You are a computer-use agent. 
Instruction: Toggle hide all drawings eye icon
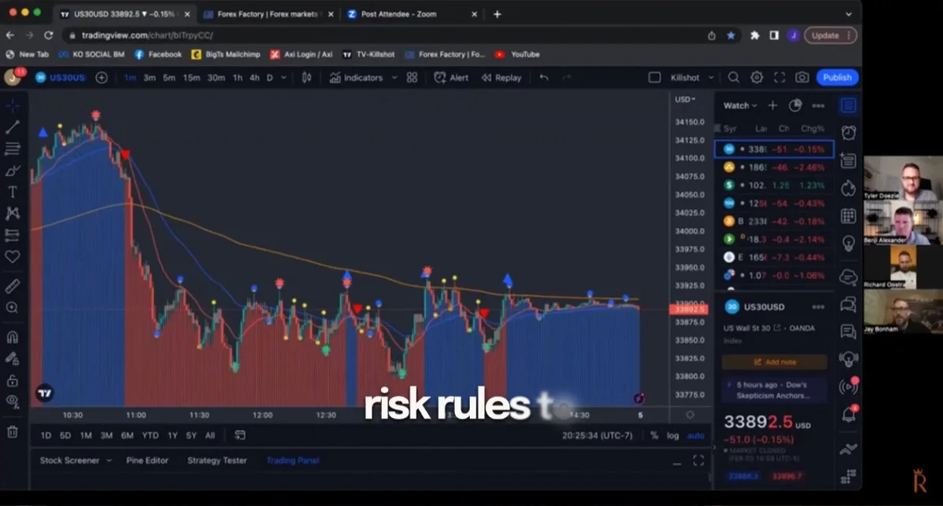tap(13, 401)
